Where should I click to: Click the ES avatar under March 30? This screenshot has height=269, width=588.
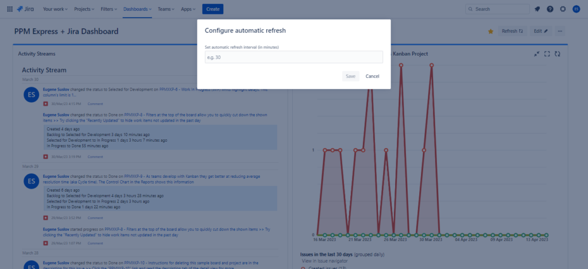[32, 95]
